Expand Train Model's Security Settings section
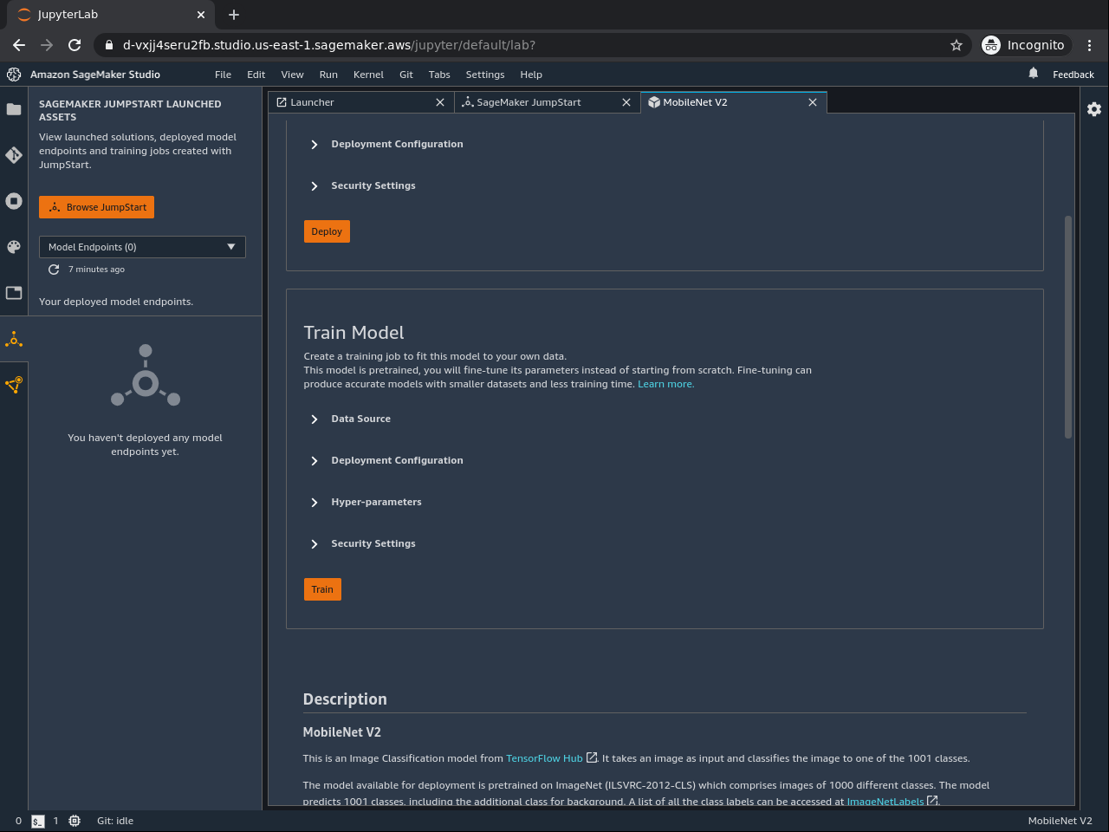Viewport: 1109px width, 832px height. 373,543
